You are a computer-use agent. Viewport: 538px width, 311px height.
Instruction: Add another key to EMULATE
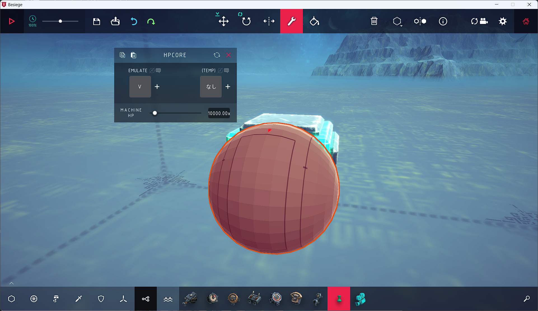coord(157,87)
